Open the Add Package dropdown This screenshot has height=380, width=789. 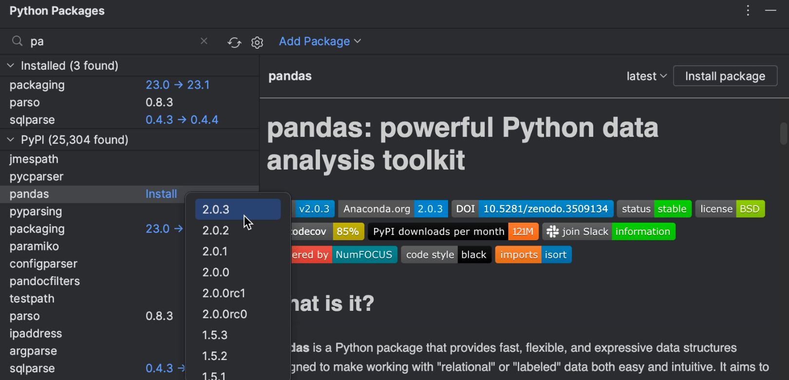coord(319,41)
